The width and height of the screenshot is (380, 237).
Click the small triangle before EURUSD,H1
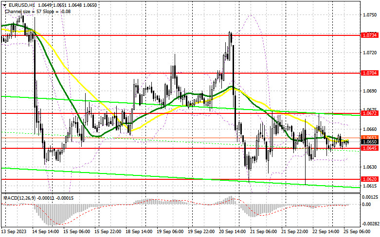coord(5,5)
